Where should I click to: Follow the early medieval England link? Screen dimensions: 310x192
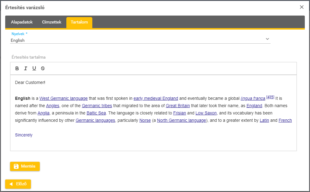pos(156,98)
